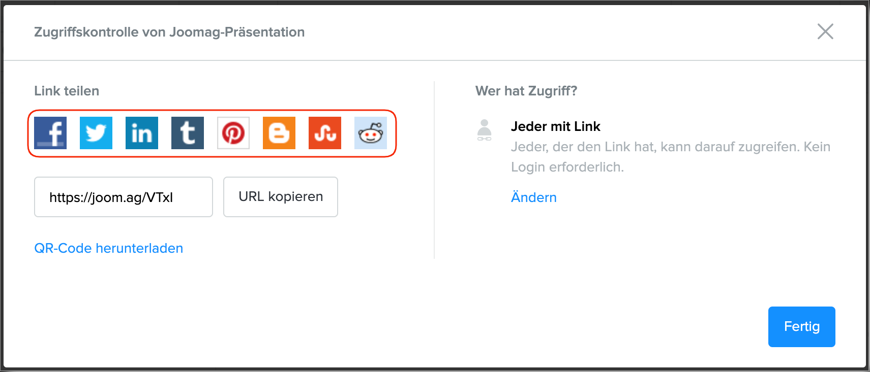
Task: Share the link on LinkedIn
Action: [x=142, y=133]
